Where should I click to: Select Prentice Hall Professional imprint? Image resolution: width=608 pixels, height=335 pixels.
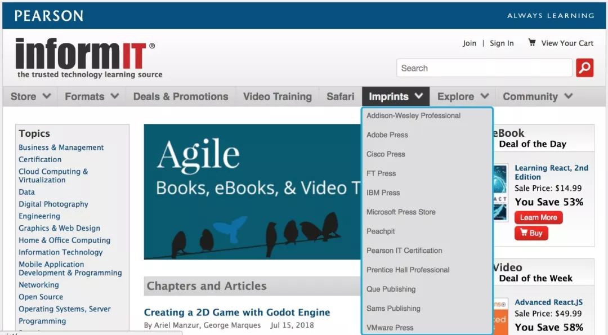pos(408,270)
